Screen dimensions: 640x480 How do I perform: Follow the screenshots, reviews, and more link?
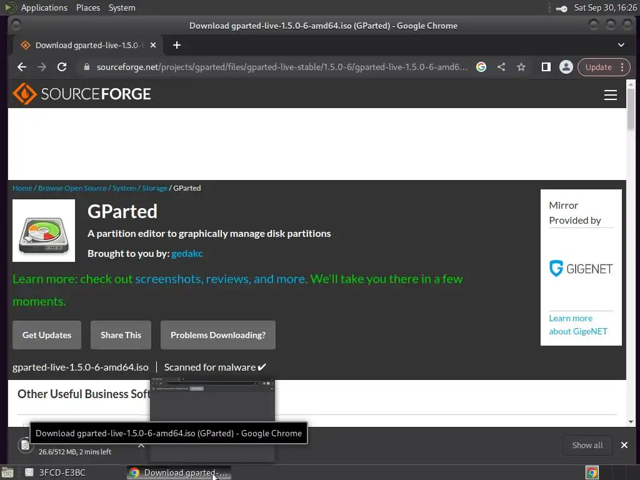coord(221,279)
